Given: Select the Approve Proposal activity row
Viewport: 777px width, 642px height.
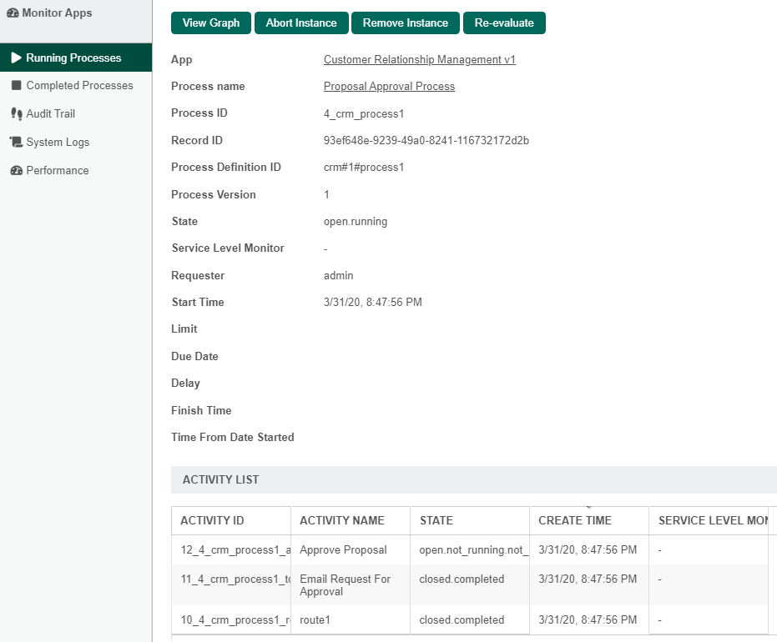Looking at the screenshot, I should click(x=343, y=550).
